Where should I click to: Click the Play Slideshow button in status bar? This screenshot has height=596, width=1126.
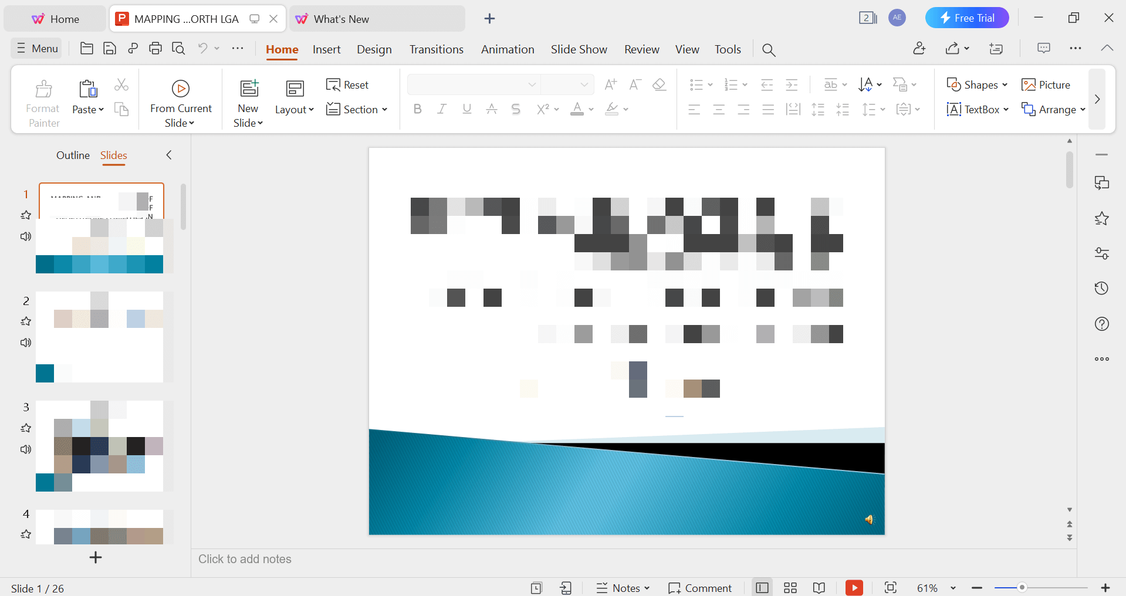pos(854,587)
